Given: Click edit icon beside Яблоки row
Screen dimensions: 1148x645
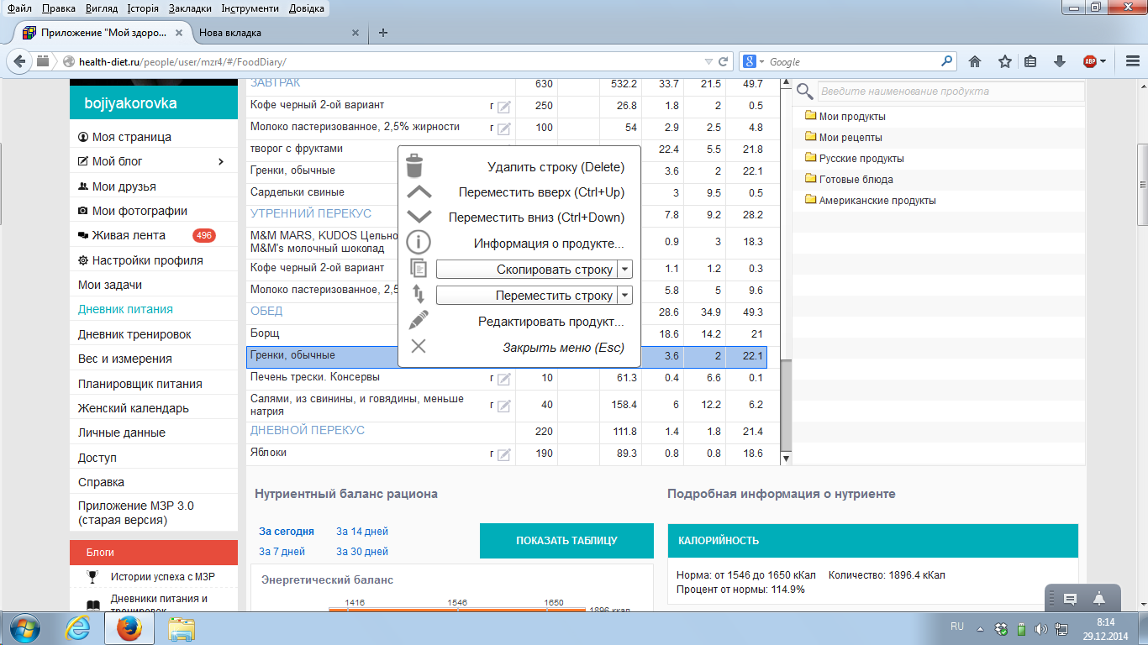Looking at the screenshot, I should coord(503,454).
